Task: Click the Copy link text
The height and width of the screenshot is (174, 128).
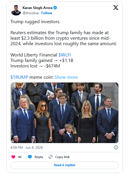Action: tap(62, 157)
